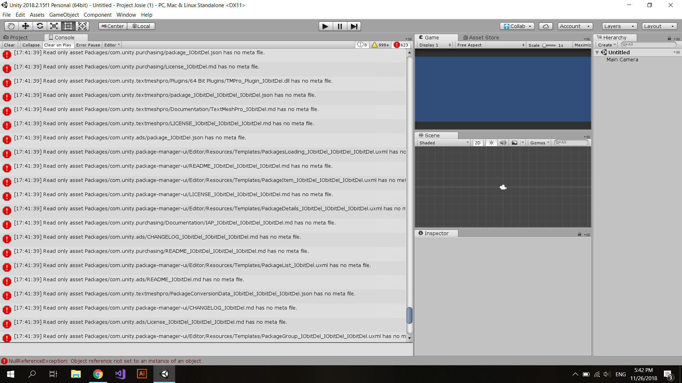Collapse the Untitled scene in Hierarchy
Viewport: 682px width, 383px height.
(597, 52)
